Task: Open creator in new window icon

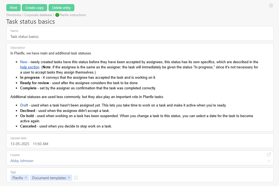Action: click(x=269, y=154)
